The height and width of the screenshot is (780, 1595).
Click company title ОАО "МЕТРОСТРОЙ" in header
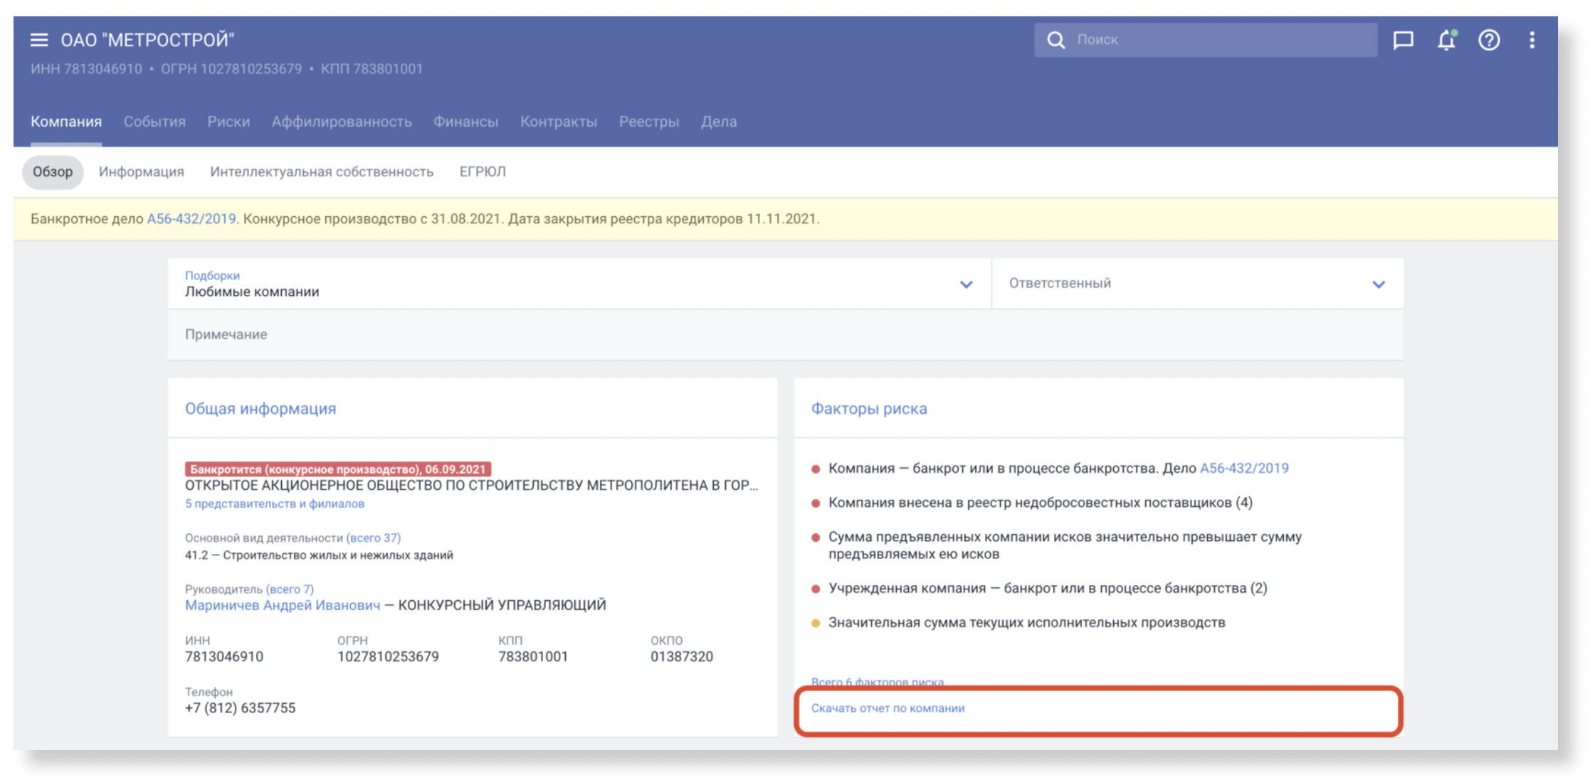(x=147, y=40)
